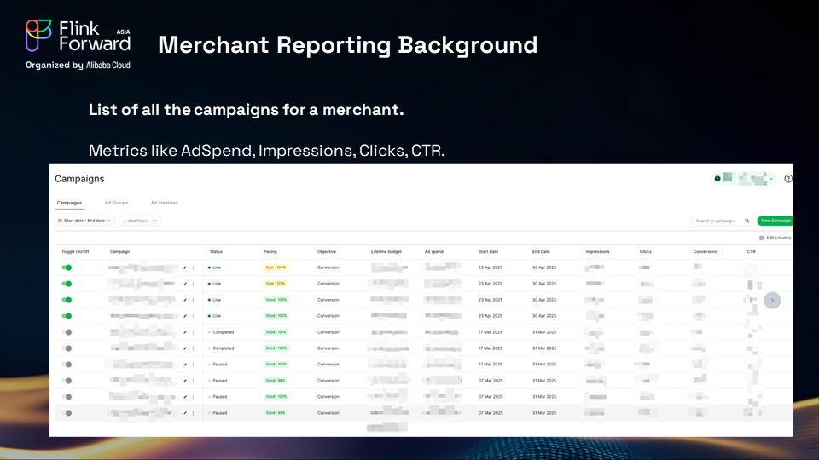
Task: Open three-dot menu for Good 99% campaign
Action: tap(194, 413)
